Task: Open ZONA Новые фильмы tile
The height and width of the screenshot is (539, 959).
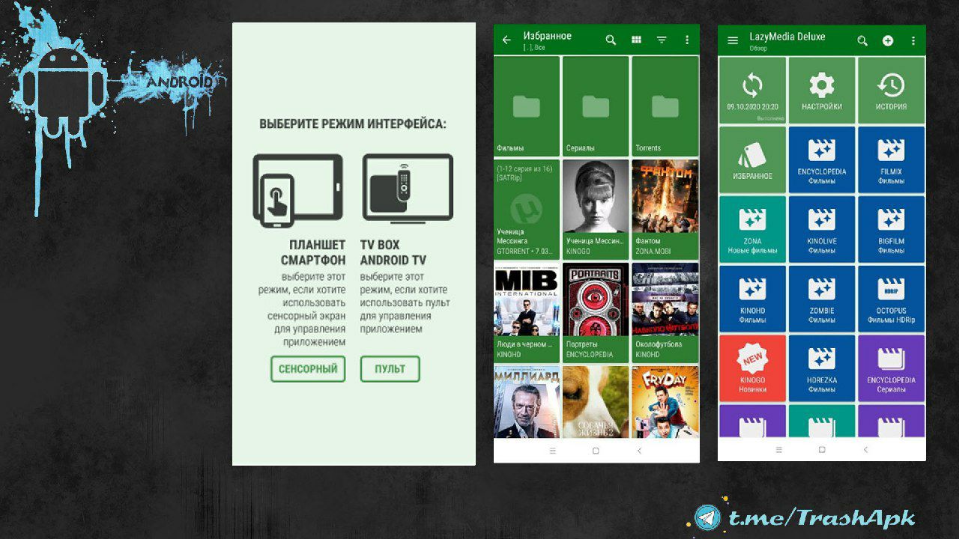Action: click(752, 229)
